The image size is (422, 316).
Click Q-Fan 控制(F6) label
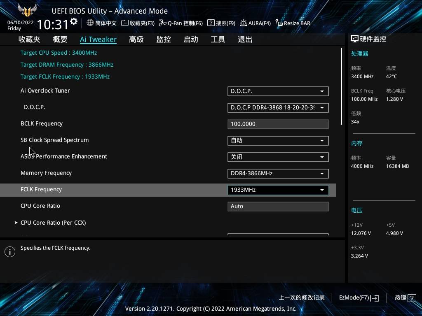tap(185, 23)
